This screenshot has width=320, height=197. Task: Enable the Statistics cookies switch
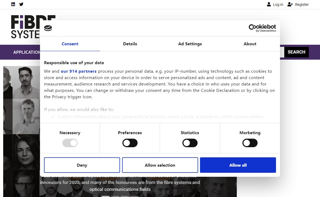[190, 143]
